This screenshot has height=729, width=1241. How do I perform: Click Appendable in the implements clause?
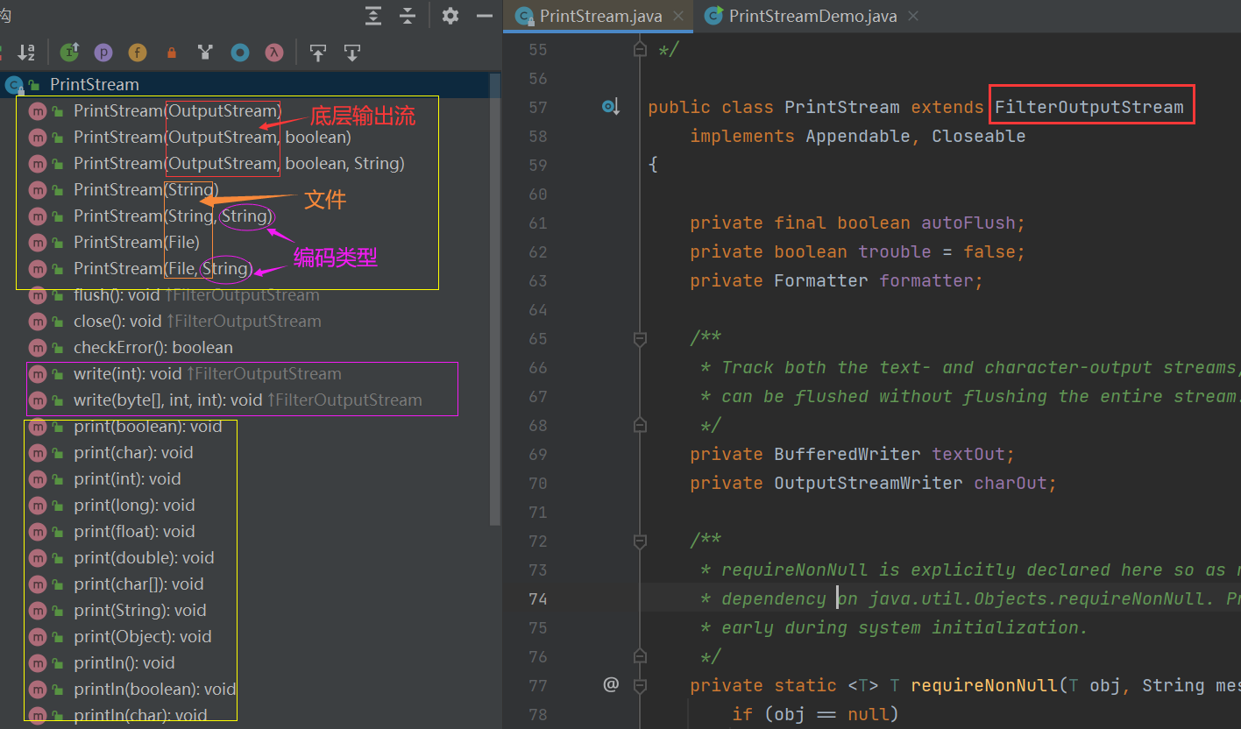pos(858,137)
